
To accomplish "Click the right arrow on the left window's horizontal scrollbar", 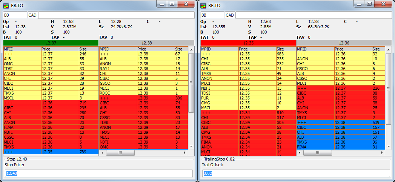I will (x=185, y=153).
